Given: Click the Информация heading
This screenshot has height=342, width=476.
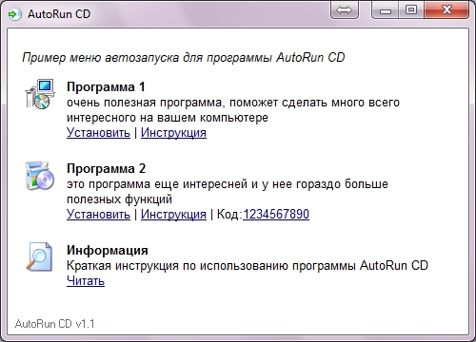Looking at the screenshot, I should pyautogui.click(x=108, y=250).
